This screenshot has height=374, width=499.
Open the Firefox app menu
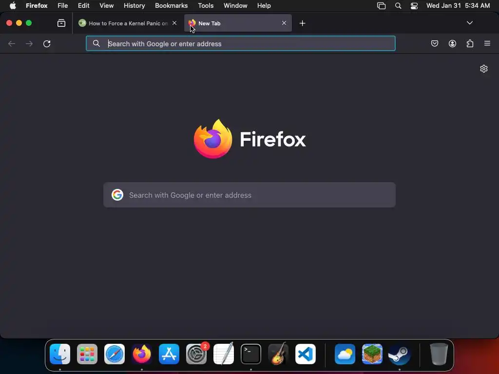point(37,6)
